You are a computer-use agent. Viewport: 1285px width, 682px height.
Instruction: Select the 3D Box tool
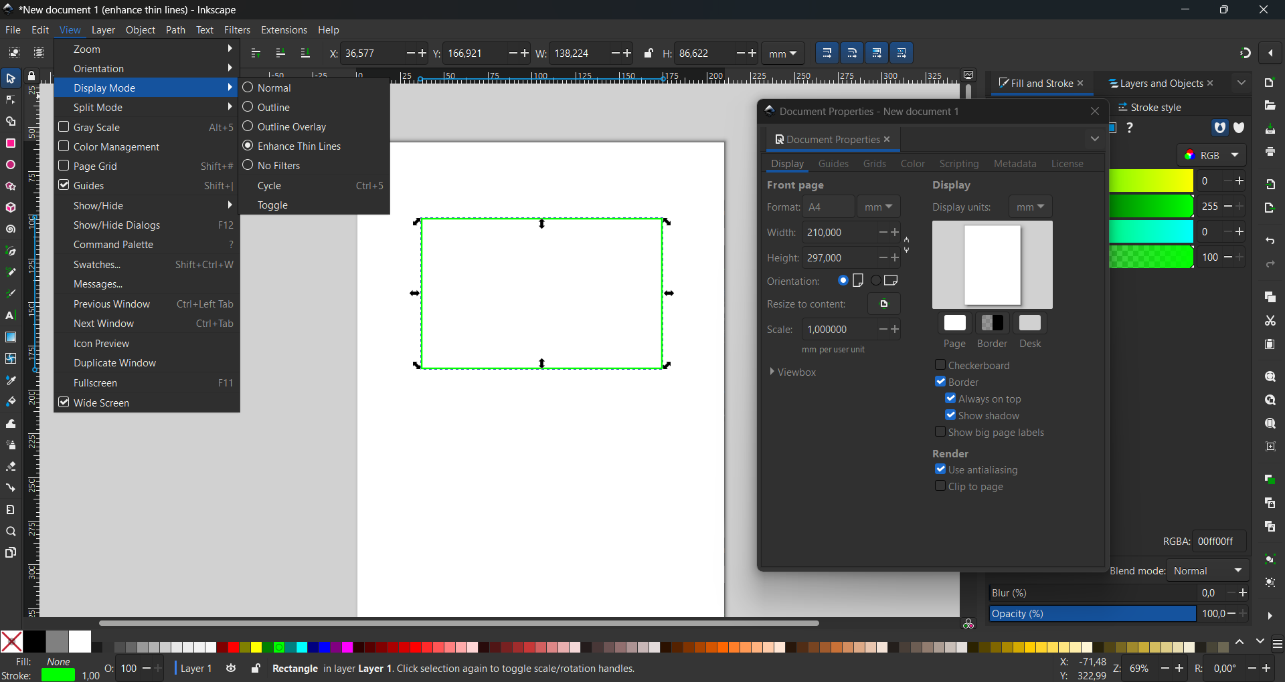click(x=11, y=208)
